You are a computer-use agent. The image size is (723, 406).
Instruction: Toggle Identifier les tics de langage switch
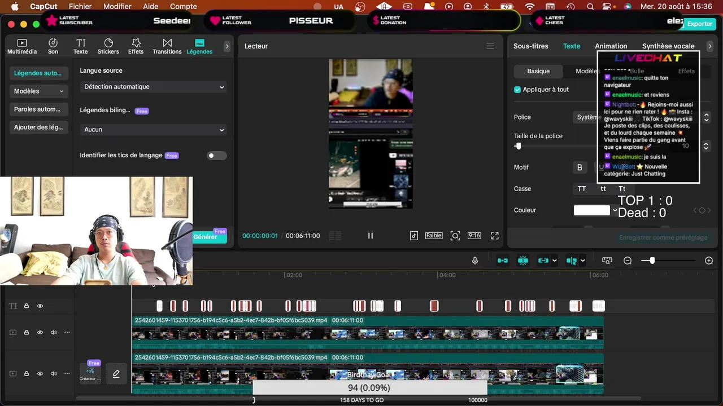pos(216,156)
